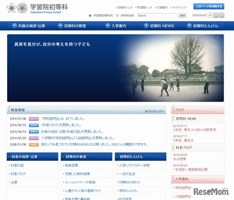Open 入試説明会 link in sidebar
Image resolution: width=234 pixels, height=200 pixels.
[183, 196]
